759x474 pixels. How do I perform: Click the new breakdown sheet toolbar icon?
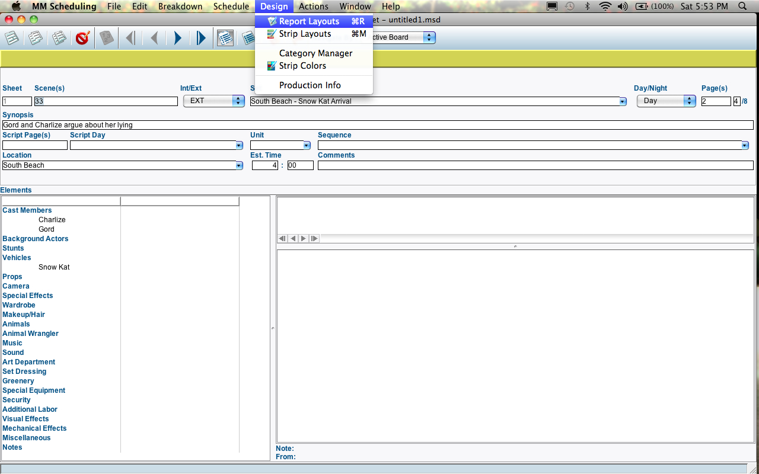[12, 38]
